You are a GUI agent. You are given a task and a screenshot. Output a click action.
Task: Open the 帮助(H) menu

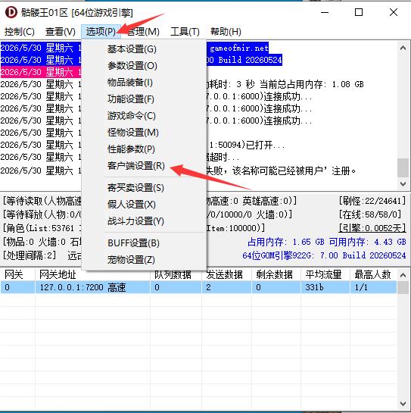pos(226,32)
